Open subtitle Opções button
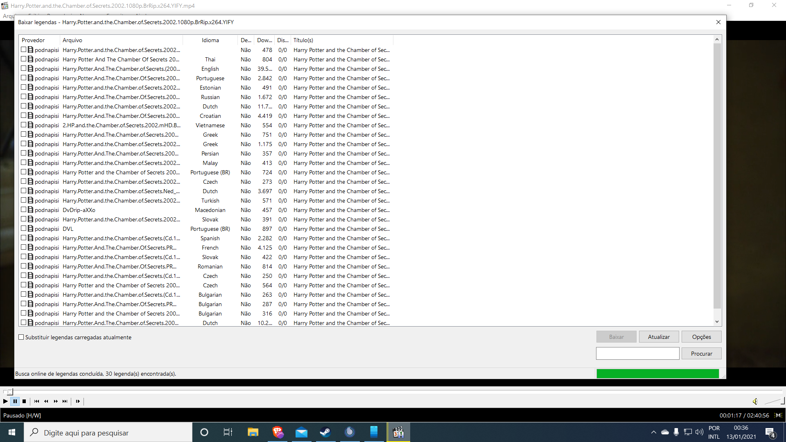This screenshot has height=442, width=786. point(701,337)
